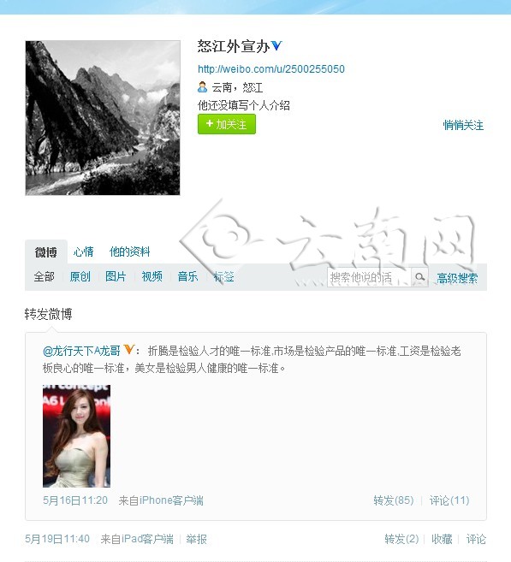Viewport: 511px width, 562px height.
Task: Switch to the 心情 tab
Action: pyautogui.click(x=83, y=251)
